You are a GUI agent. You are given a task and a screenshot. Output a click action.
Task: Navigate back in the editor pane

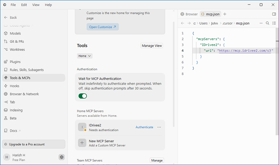click(182, 23)
